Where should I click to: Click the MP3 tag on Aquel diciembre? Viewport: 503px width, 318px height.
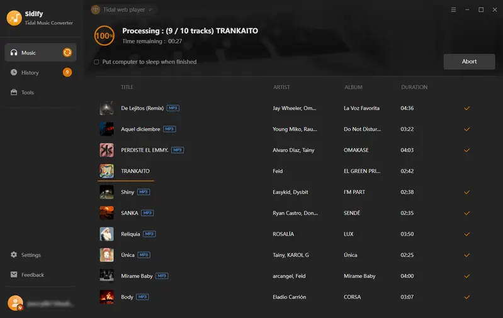pos(169,129)
